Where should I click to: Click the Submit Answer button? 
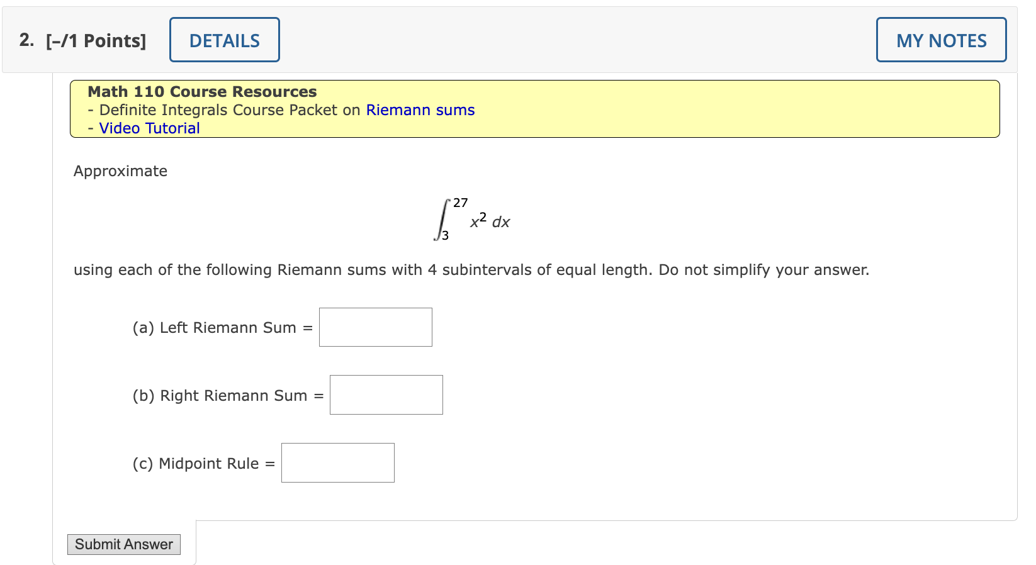point(123,544)
